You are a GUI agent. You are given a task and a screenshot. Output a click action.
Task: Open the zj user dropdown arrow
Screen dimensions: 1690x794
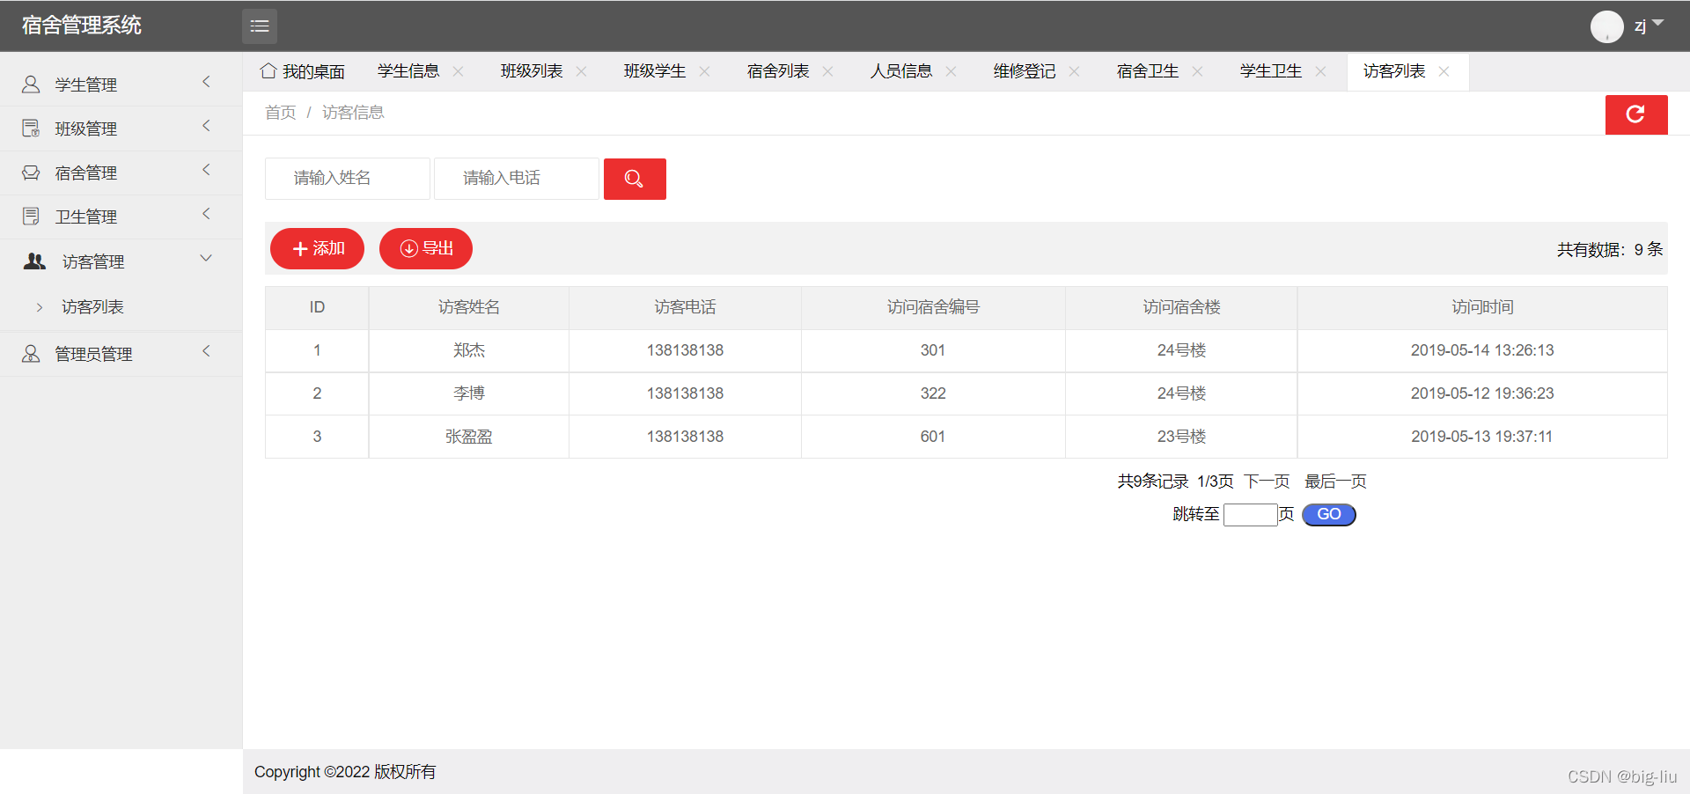click(x=1658, y=23)
